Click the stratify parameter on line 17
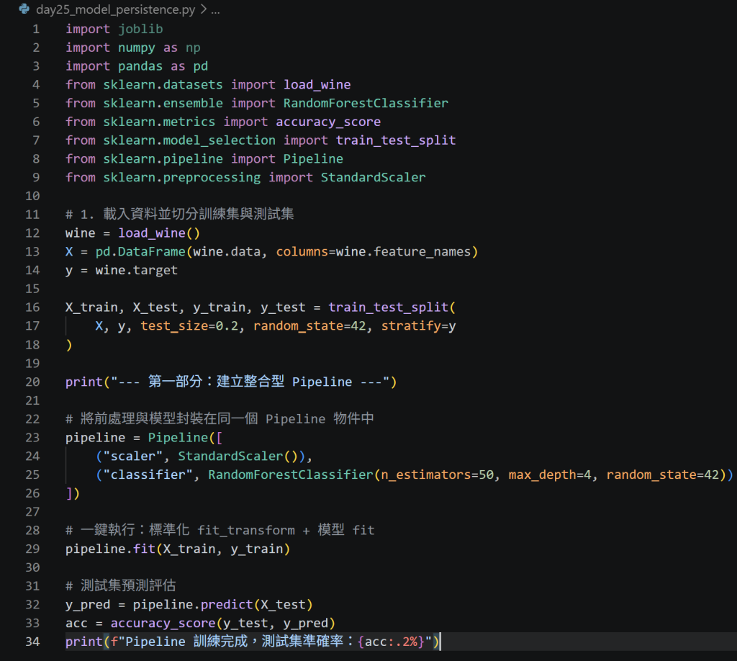The height and width of the screenshot is (661, 737). (x=411, y=326)
